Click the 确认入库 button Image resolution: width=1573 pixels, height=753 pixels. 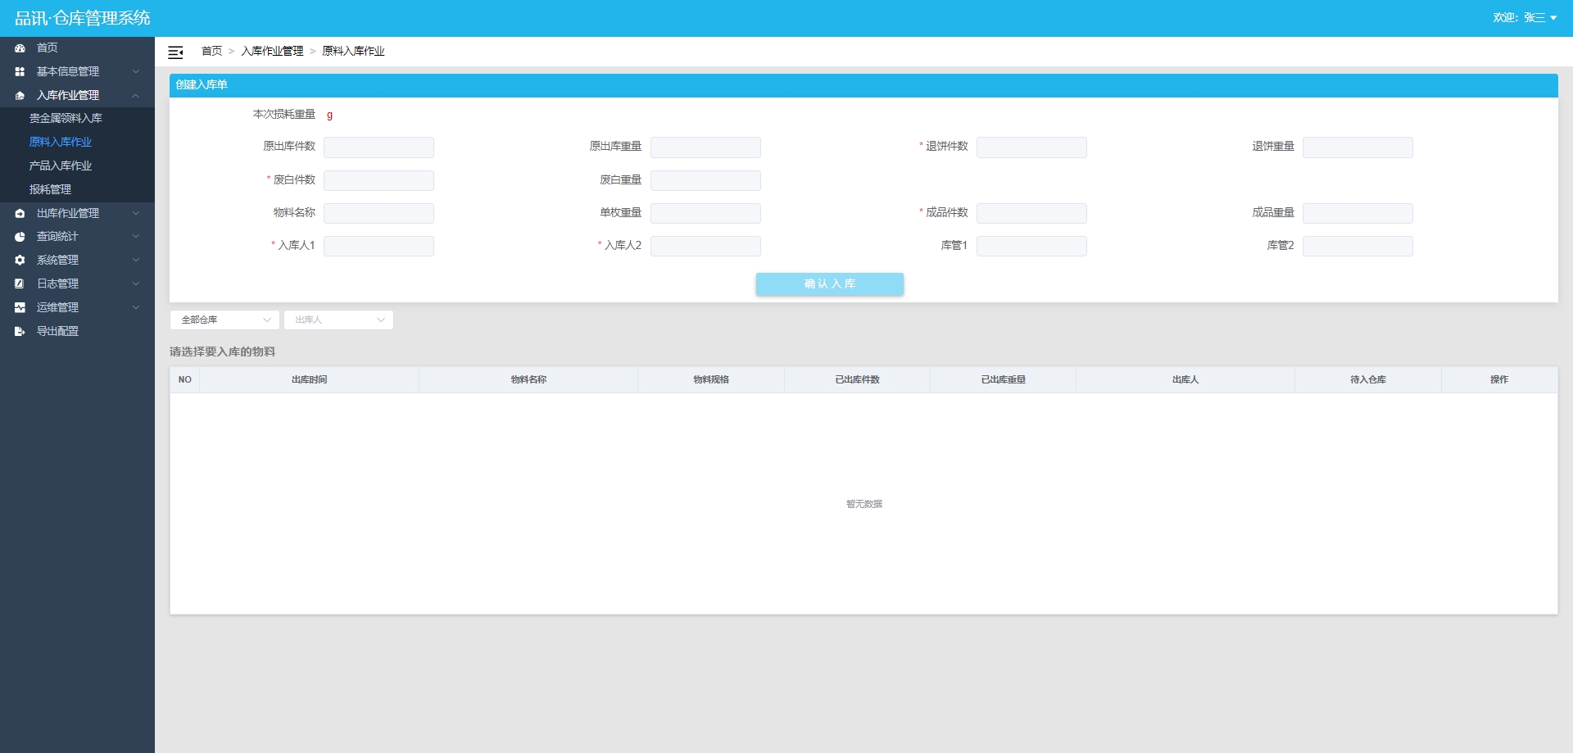(x=829, y=284)
